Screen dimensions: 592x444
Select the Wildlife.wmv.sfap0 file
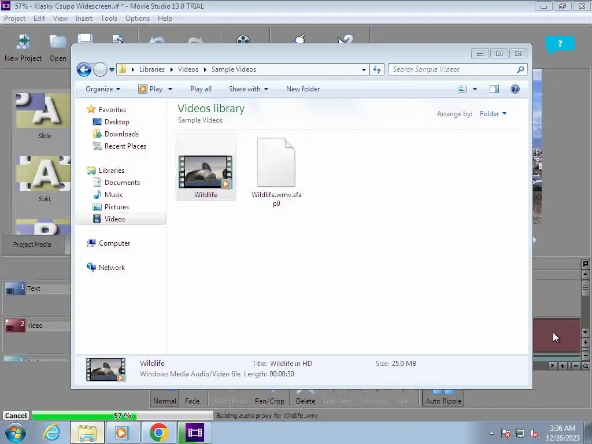coord(276,172)
